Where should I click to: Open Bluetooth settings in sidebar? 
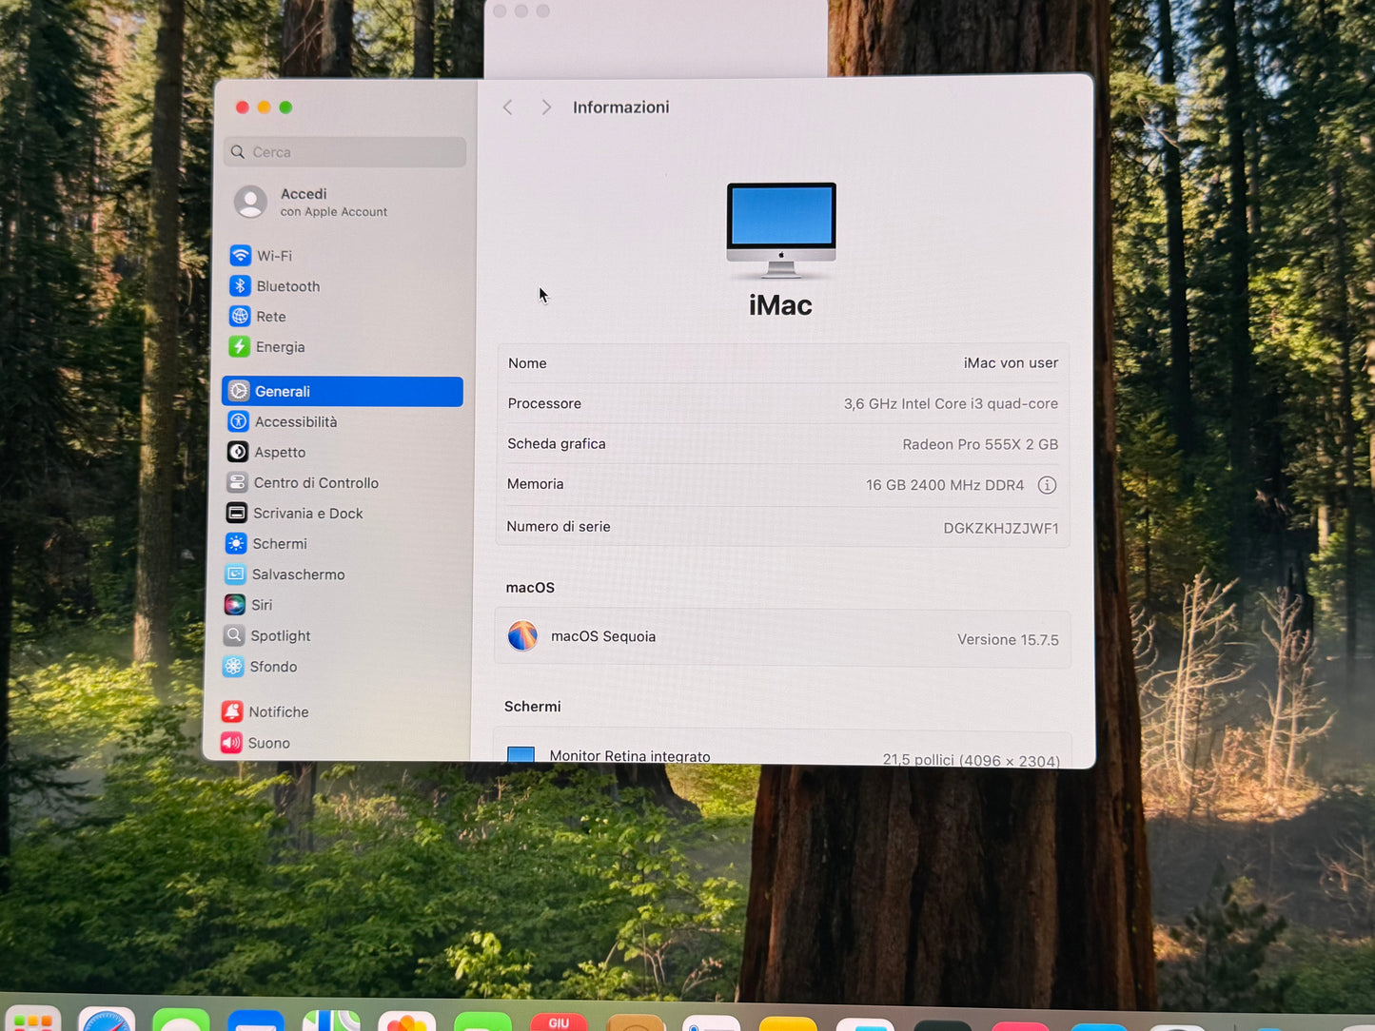pos(274,286)
